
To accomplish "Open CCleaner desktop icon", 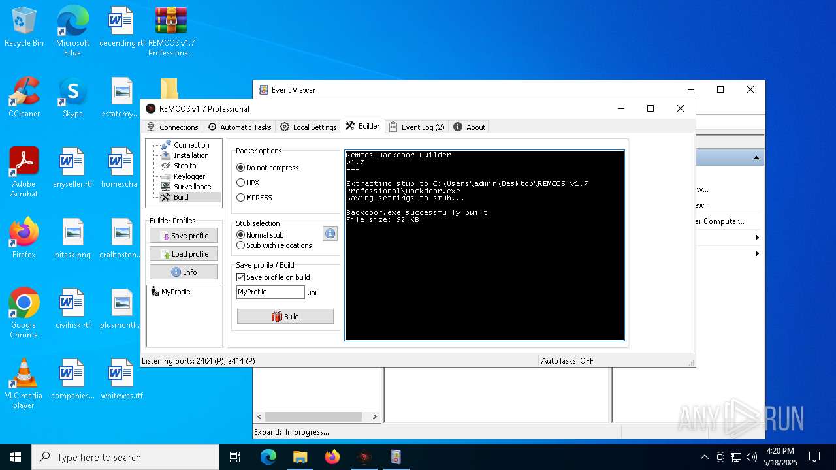I will [24, 98].
